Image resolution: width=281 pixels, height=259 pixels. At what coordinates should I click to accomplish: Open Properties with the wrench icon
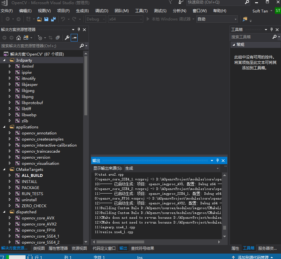point(67,38)
